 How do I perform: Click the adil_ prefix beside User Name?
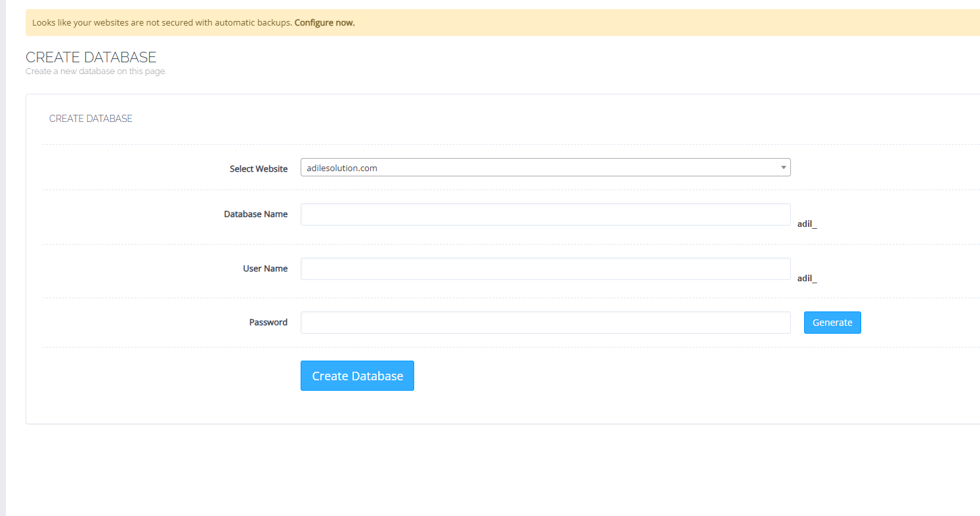(807, 279)
